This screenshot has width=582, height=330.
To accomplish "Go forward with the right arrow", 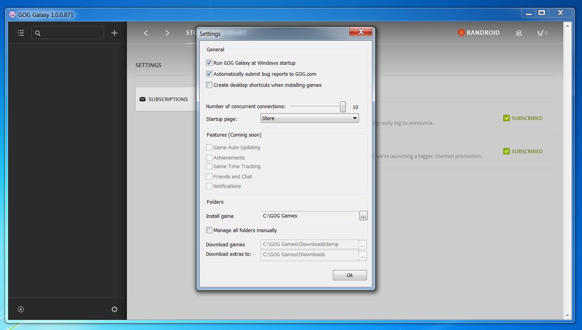I will [x=167, y=33].
